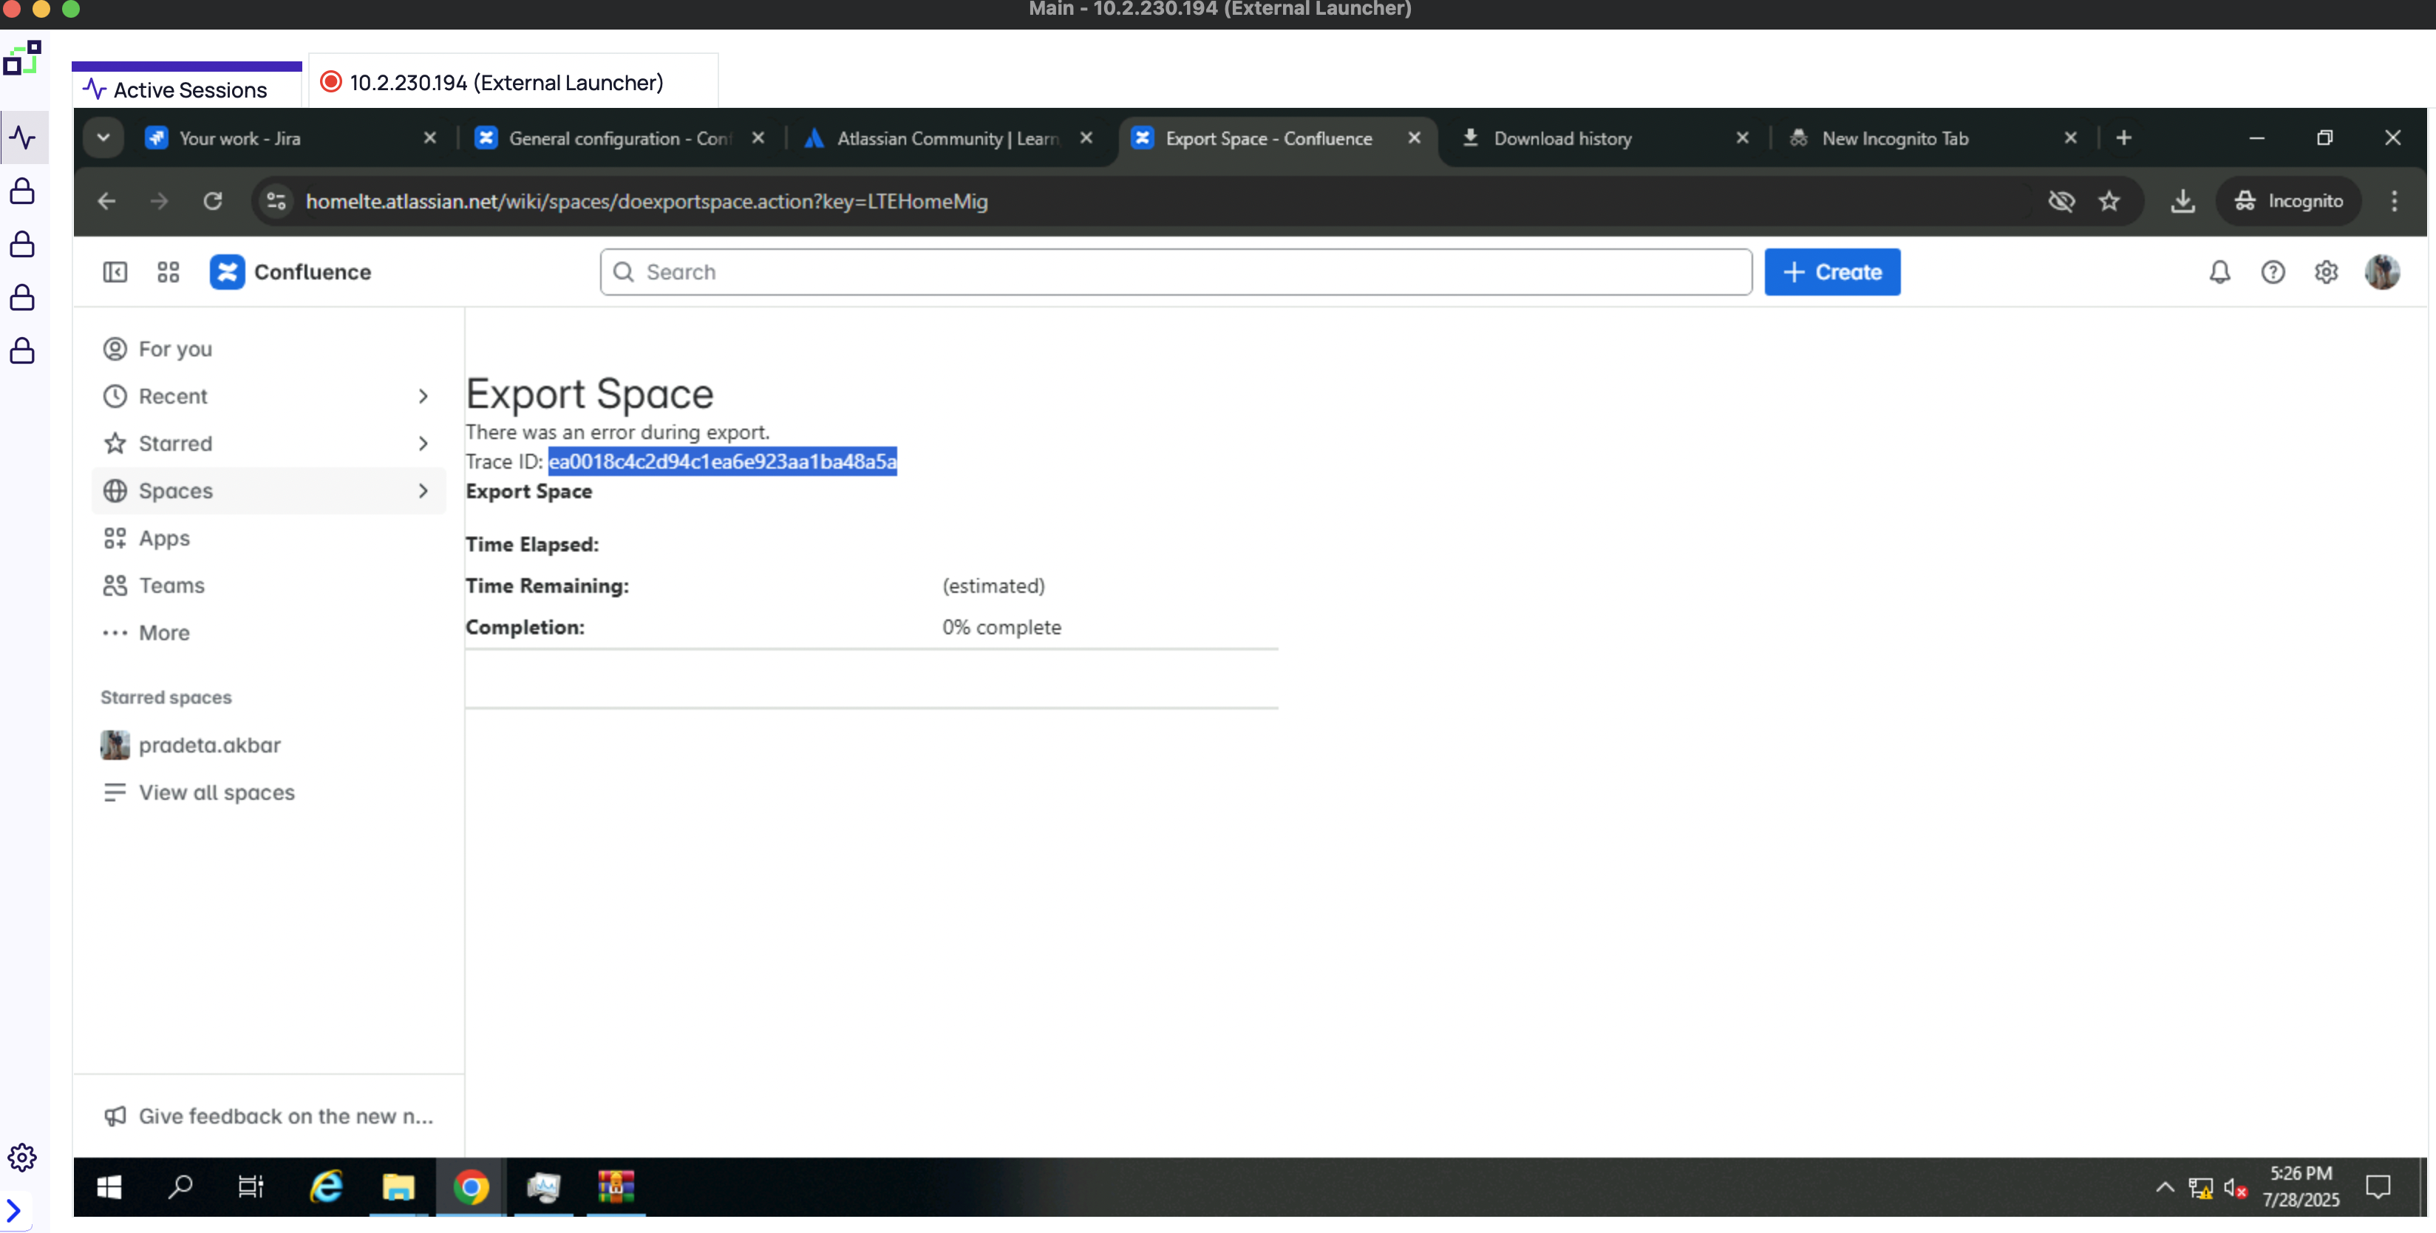Viewport: 2436px width, 1233px height.
Task: Click the third-party cookies blocked eye icon
Action: pos(2061,200)
